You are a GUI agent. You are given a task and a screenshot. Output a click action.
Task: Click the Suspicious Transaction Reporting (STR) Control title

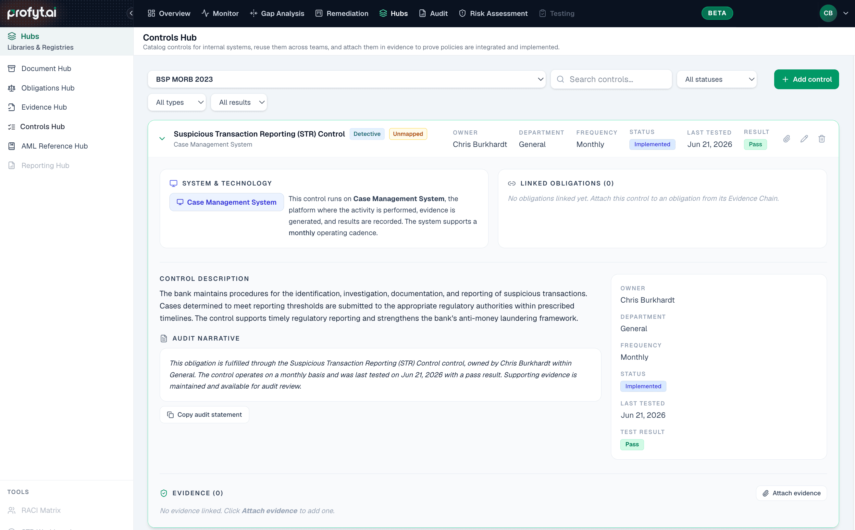click(x=259, y=134)
